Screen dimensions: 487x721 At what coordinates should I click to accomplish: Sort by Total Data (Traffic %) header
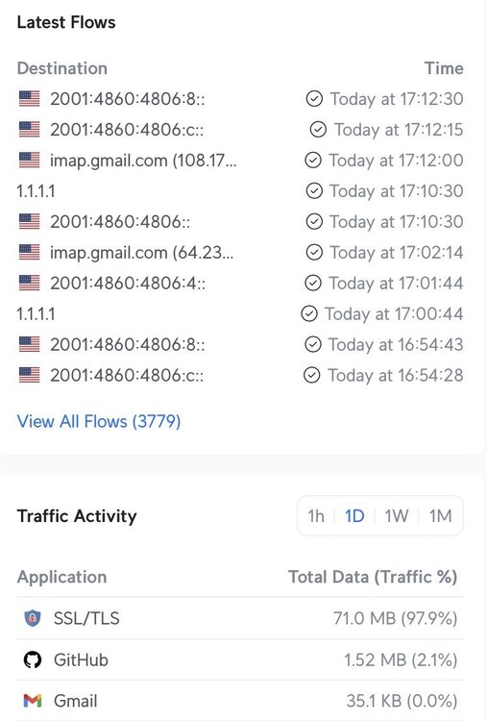pos(373,577)
